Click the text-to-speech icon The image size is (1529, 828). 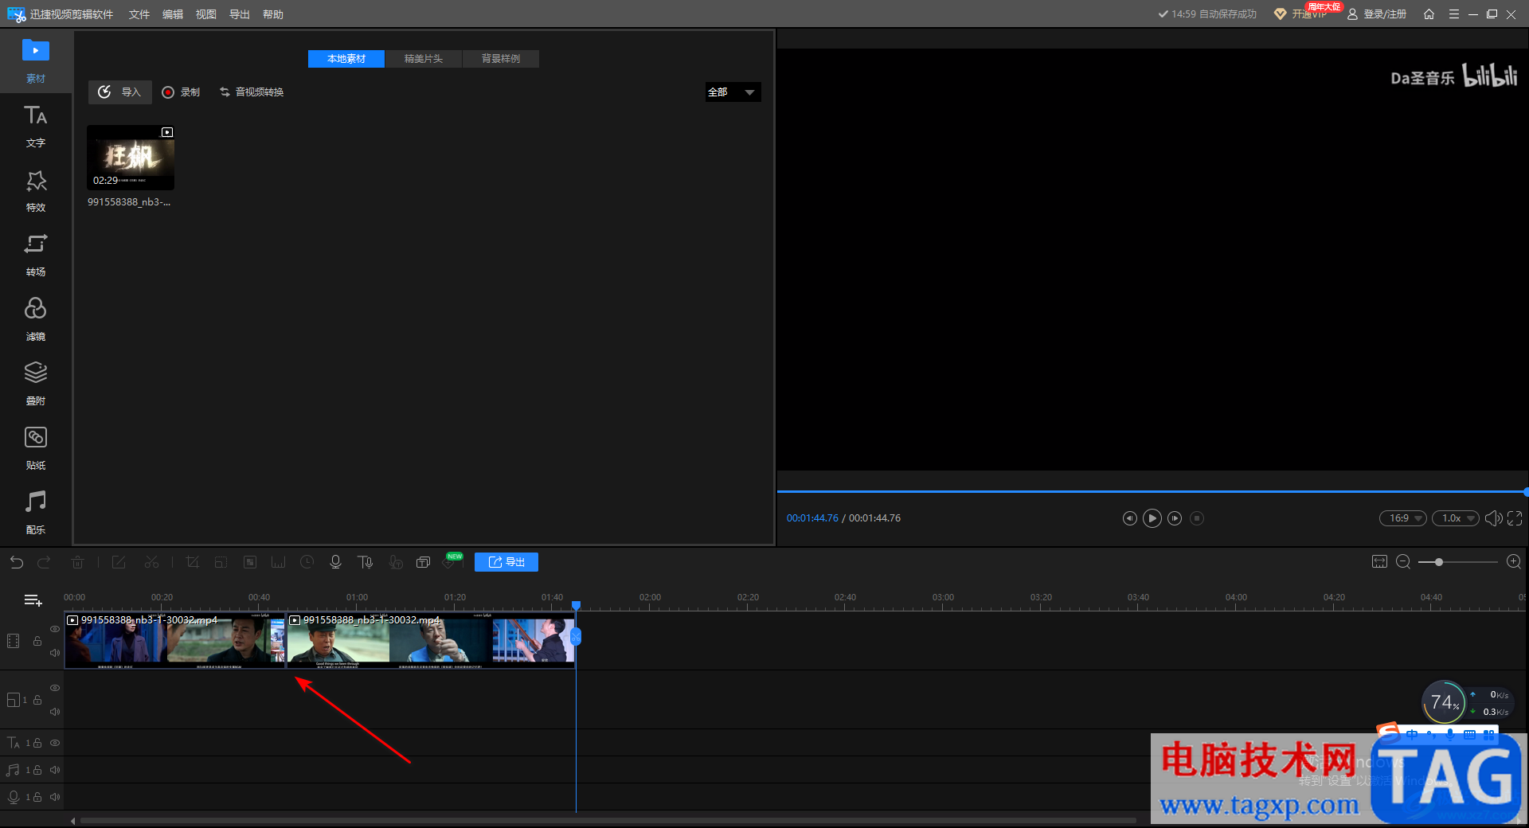click(x=365, y=562)
